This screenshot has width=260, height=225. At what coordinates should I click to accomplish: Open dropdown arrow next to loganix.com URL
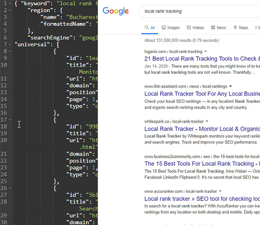(x=206, y=51)
